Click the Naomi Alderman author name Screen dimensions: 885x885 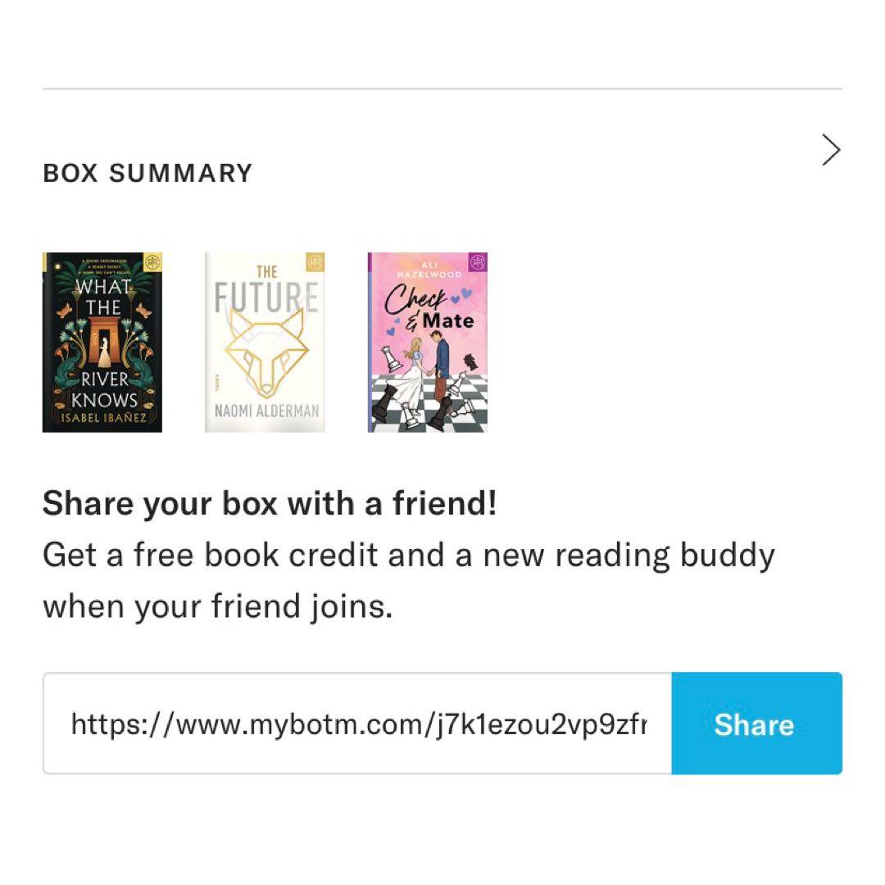tap(266, 411)
